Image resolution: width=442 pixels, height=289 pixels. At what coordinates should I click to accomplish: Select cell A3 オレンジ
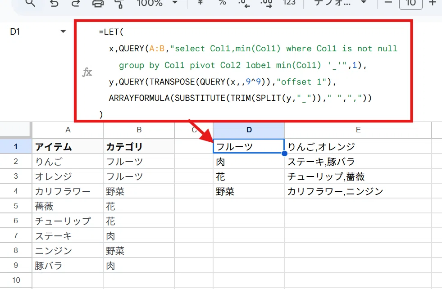click(x=68, y=176)
